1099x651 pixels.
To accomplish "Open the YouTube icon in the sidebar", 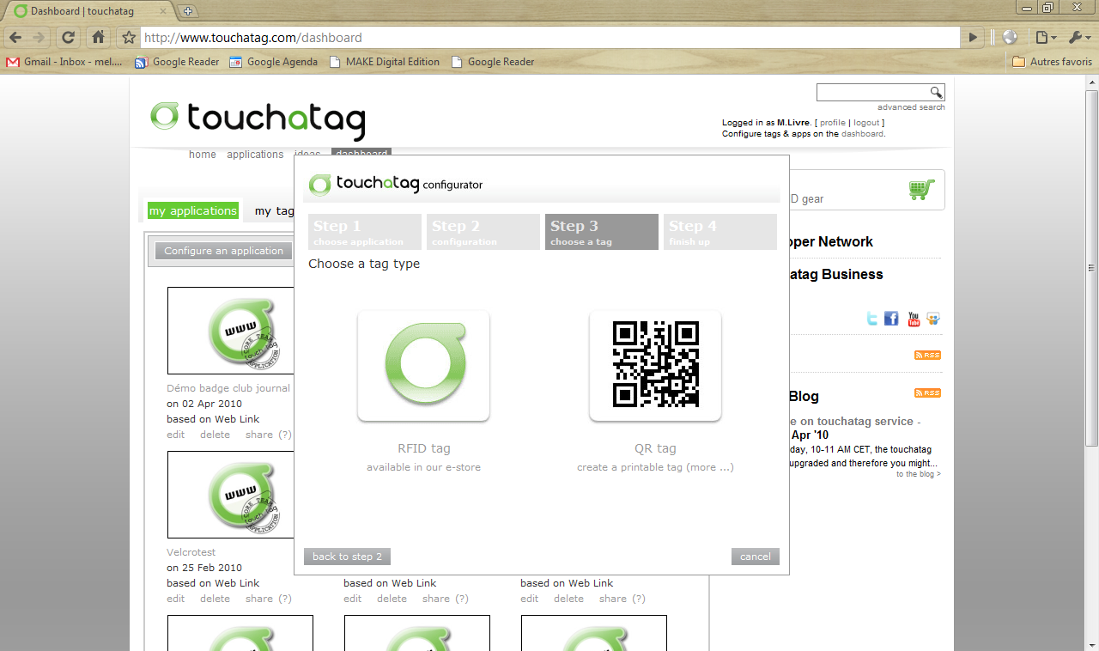I will point(914,319).
